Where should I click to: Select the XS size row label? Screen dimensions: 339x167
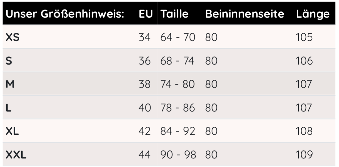coord(13,37)
